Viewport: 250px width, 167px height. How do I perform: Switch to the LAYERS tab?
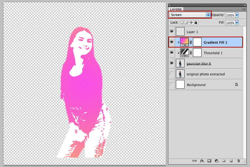tap(176, 10)
